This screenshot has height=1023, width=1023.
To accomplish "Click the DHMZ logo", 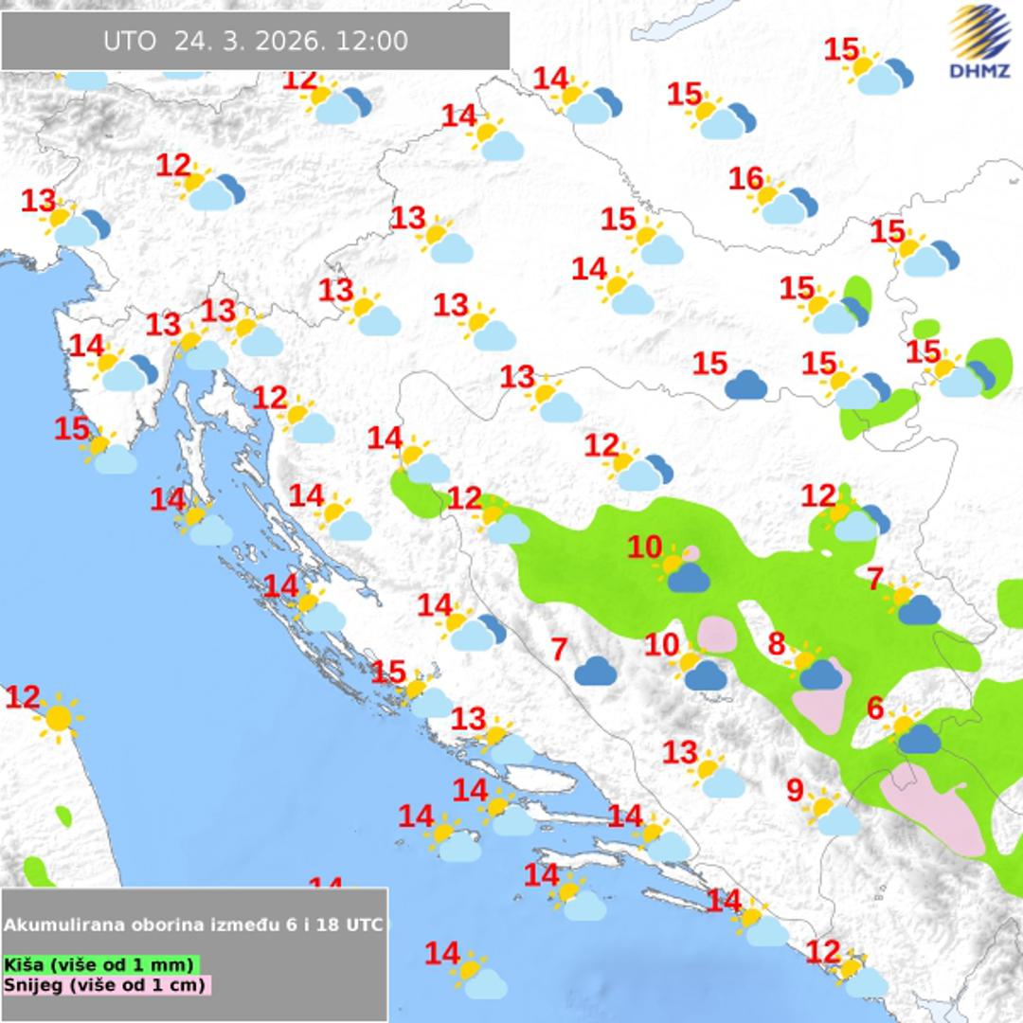I will 980,43.
